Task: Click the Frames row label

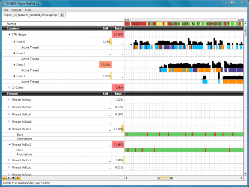Action: 11,24
